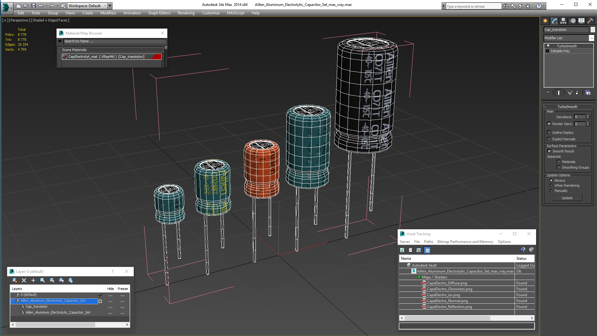Image resolution: width=597 pixels, height=336 pixels.
Task: Open the Create command panel tab
Action: click(x=545, y=21)
